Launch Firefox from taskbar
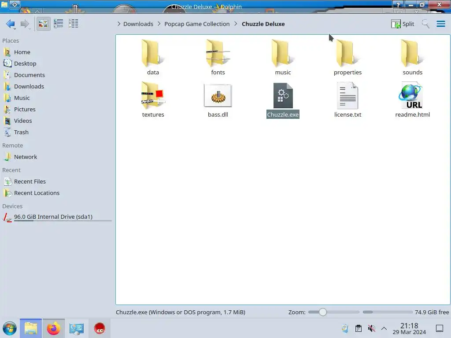This screenshot has width=451, height=338. pyautogui.click(x=53, y=328)
